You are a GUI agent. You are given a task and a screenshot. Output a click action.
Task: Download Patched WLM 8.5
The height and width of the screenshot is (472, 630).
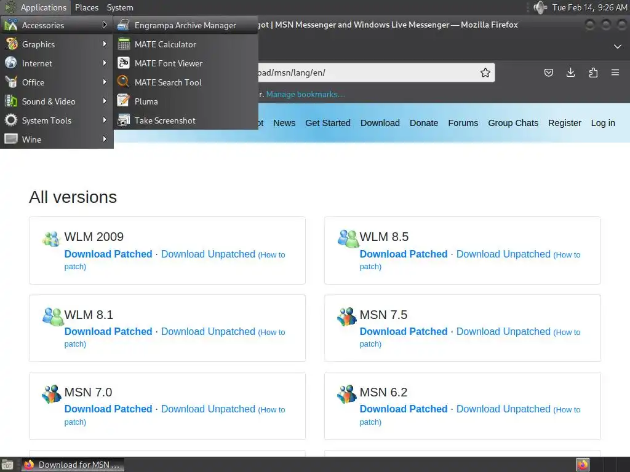pyautogui.click(x=404, y=254)
